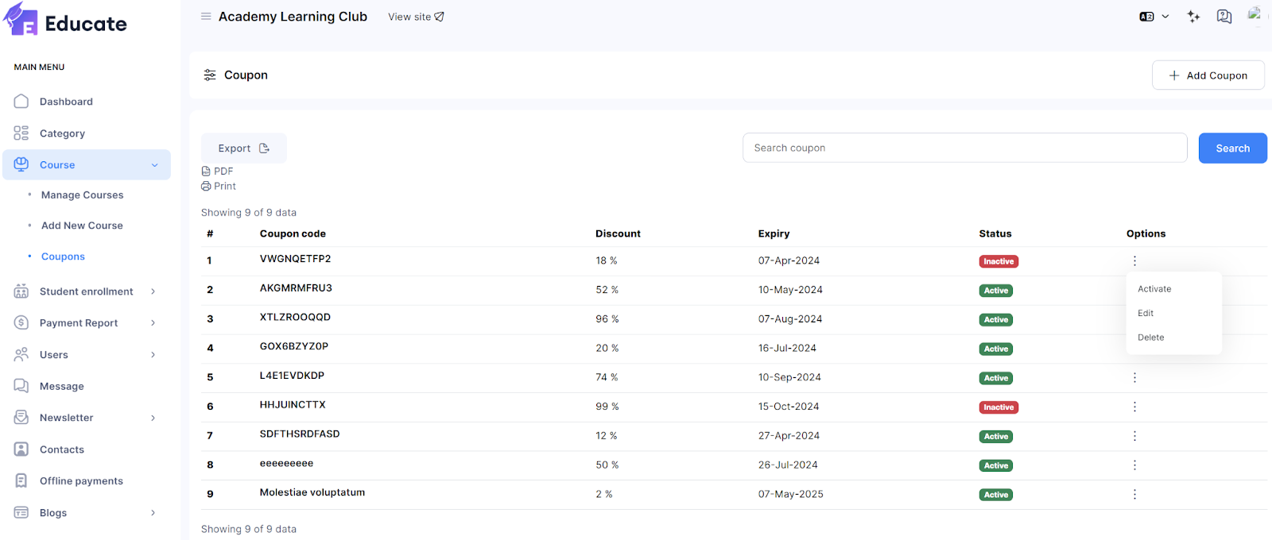Open three-dot options for coupon HHJUINCTTX

pyautogui.click(x=1134, y=407)
